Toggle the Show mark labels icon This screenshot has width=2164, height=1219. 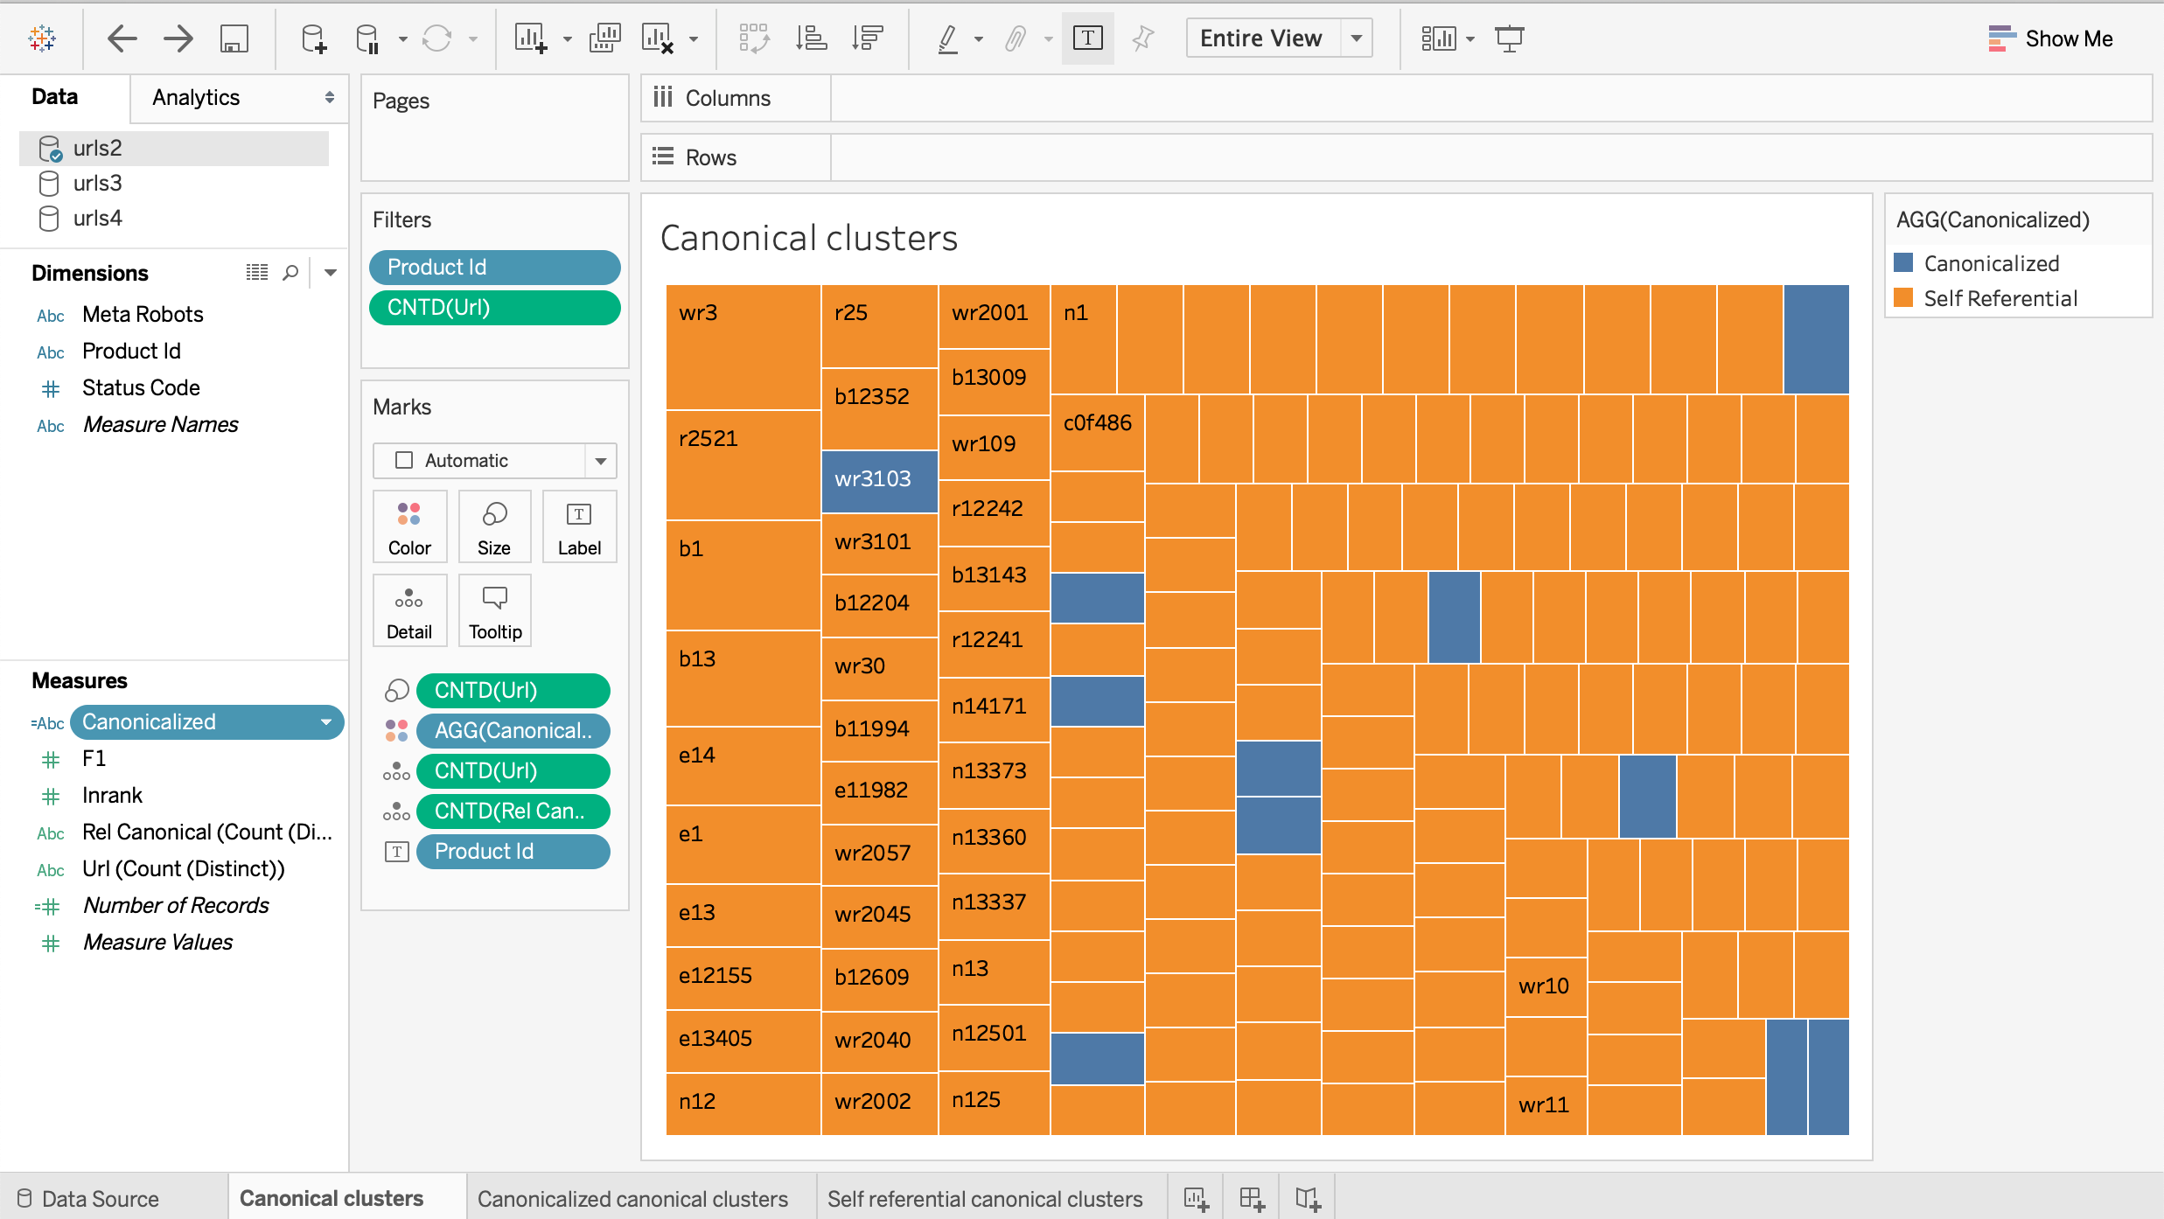(x=1087, y=38)
